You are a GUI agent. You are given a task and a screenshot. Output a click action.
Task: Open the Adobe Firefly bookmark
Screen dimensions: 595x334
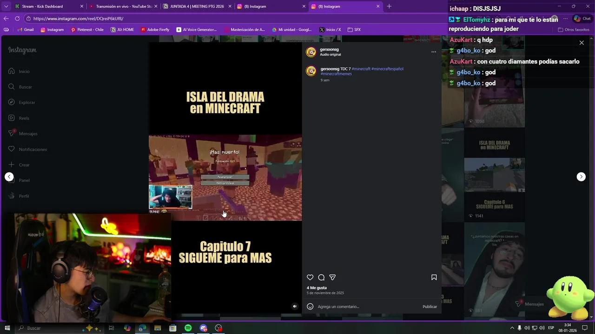pyautogui.click(x=155, y=30)
